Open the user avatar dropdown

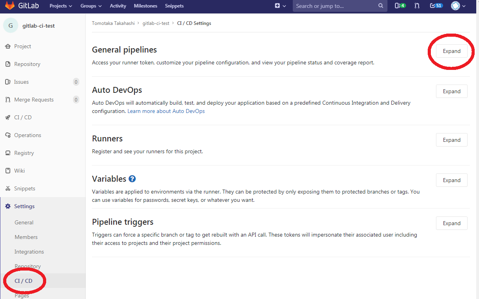coord(456,6)
